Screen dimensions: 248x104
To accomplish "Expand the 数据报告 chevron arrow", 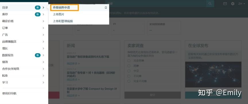I will 43,55.
